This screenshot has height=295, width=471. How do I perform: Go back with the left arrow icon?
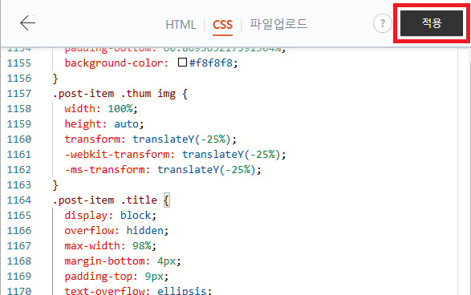[27, 22]
